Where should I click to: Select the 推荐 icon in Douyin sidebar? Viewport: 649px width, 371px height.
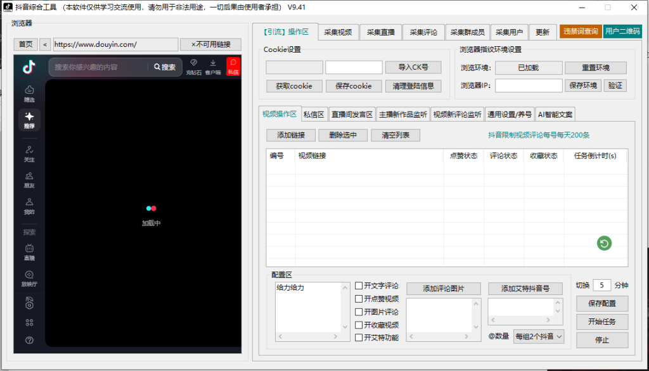(x=29, y=120)
